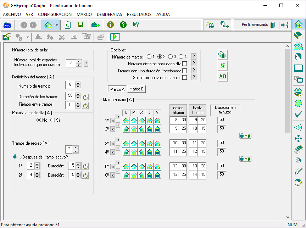This screenshot has height=228, width=306.
Task: Tick the 'Seis días lectivos semanales' checkbox
Action: click(184, 78)
